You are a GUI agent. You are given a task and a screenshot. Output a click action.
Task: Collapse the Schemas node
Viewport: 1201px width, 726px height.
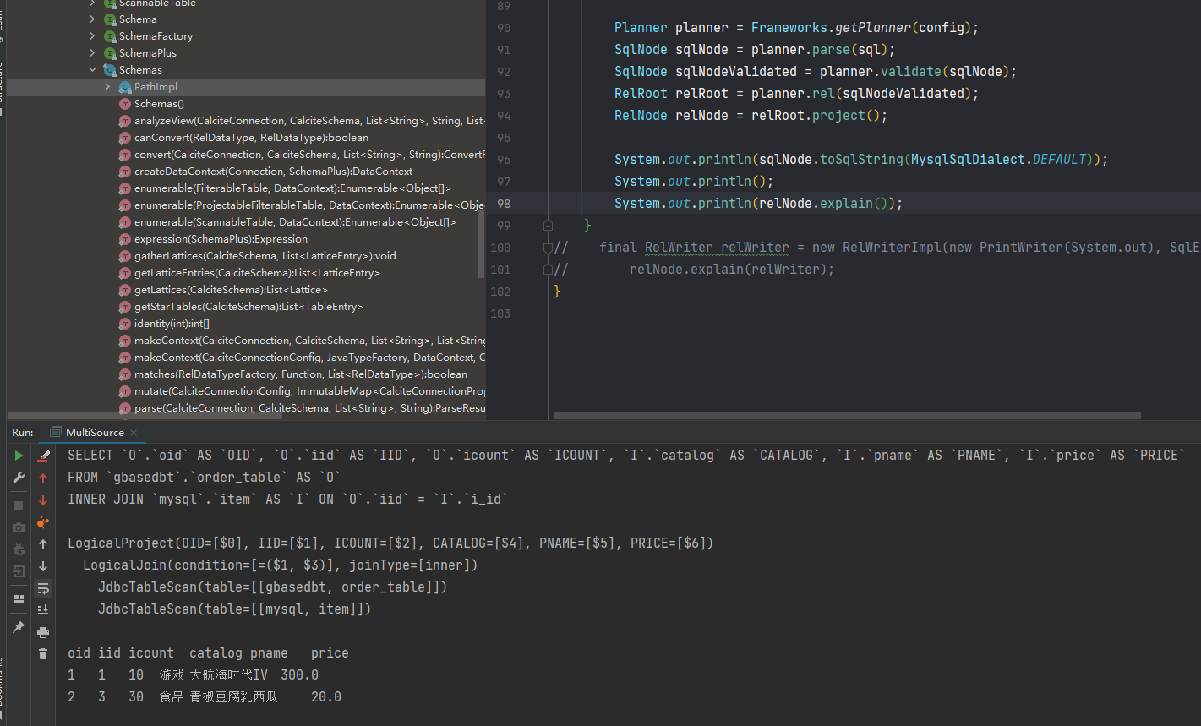click(93, 70)
